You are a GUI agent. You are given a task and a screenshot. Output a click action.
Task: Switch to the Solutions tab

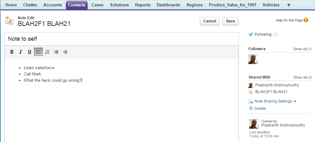coord(119,5)
